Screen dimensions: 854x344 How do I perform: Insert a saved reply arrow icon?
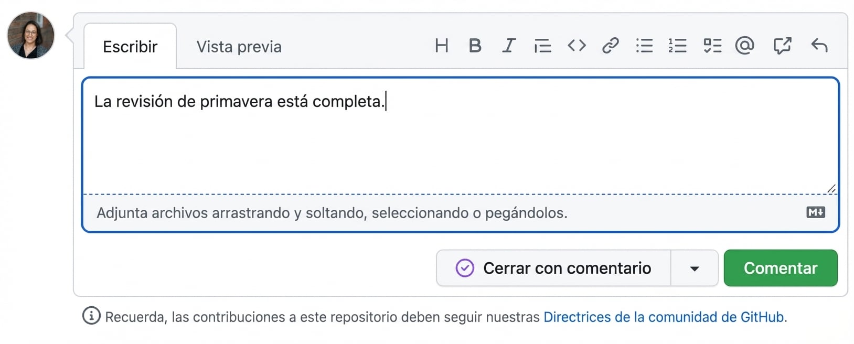click(819, 46)
